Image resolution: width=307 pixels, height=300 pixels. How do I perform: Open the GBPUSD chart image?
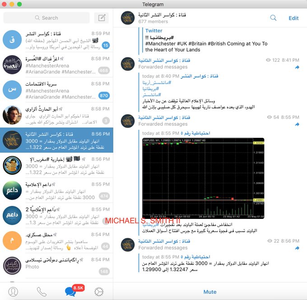203,178
